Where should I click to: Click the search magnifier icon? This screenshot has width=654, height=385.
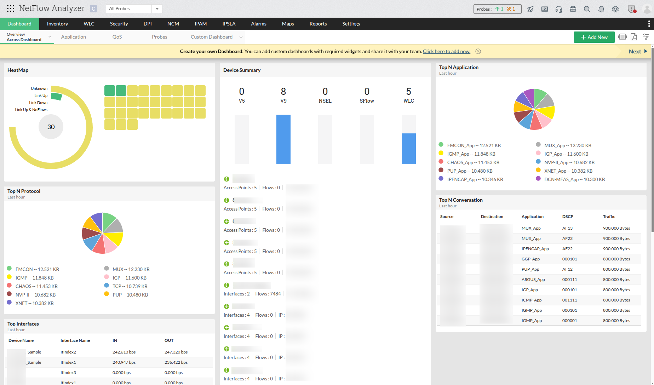click(587, 9)
